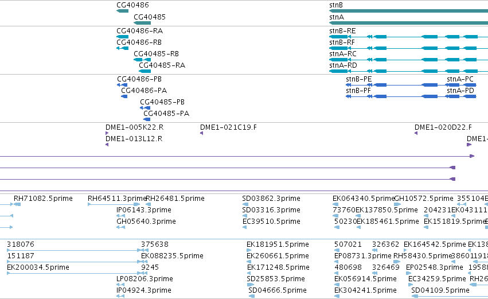Select the CG40485 gene label
The height and width of the screenshot is (299, 488).
(x=150, y=17)
